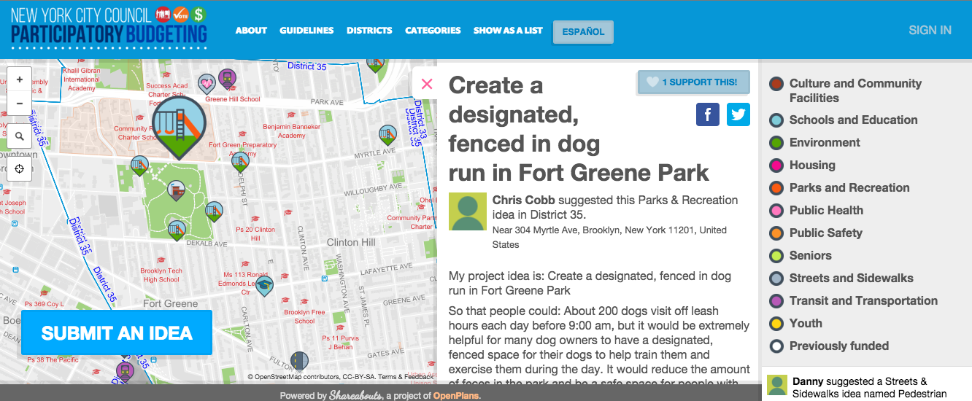Open the Shareabouts link in footer
Screen dimensions: 972x401
pos(355,395)
